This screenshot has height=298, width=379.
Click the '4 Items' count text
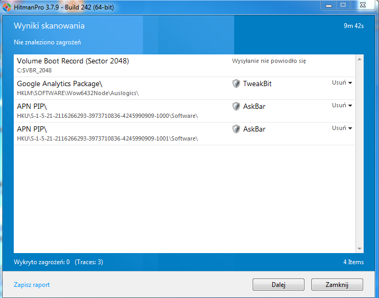point(354,262)
